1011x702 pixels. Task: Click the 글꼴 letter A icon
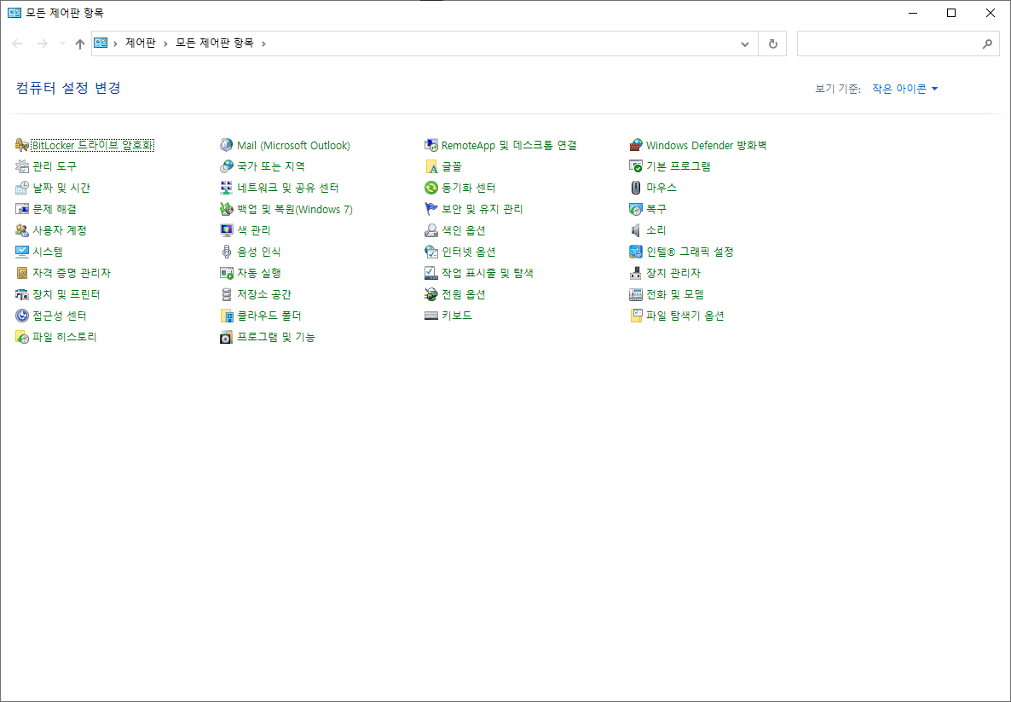click(431, 166)
